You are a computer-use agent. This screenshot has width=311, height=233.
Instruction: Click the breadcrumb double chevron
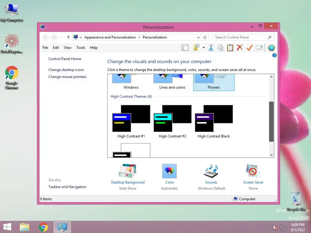[81, 37]
